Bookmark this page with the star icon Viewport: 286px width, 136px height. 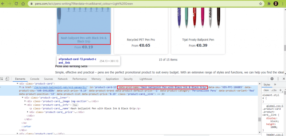click(x=261, y=4)
